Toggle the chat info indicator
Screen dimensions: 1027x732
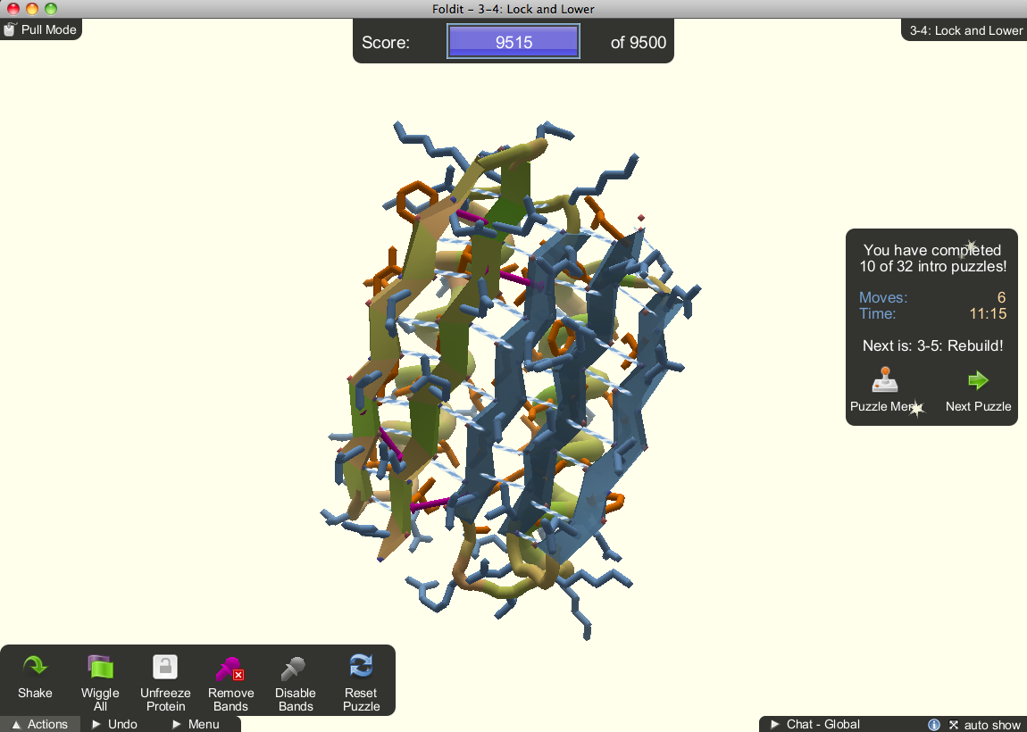(934, 724)
